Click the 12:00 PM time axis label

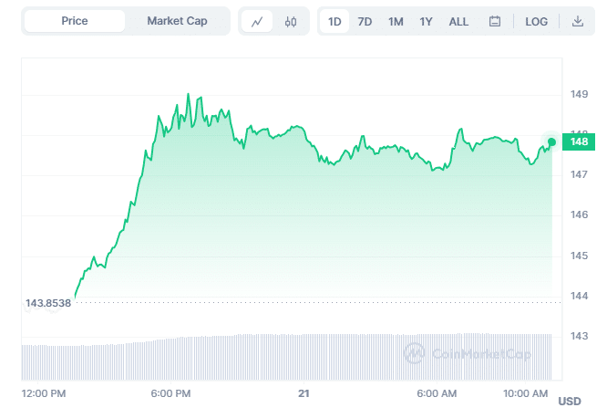[x=44, y=393]
